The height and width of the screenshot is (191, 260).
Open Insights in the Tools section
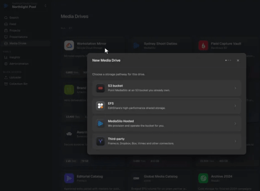(14, 57)
